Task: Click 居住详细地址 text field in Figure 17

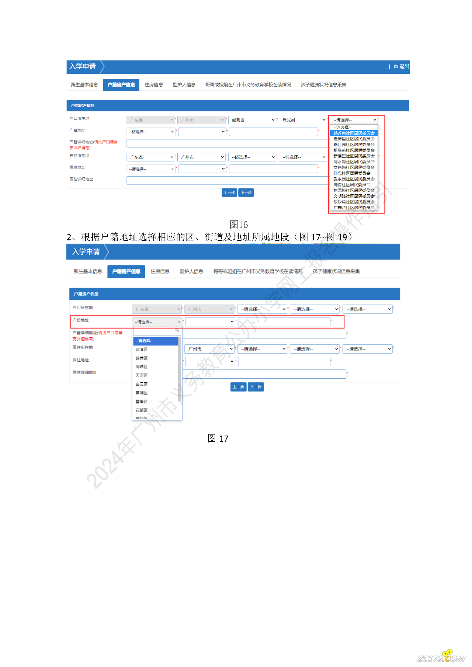Action: pos(264,374)
